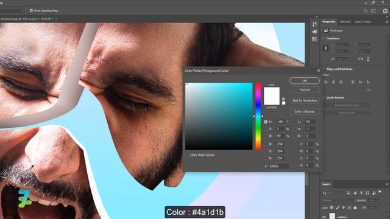Click the H hue value field

click(x=280, y=122)
